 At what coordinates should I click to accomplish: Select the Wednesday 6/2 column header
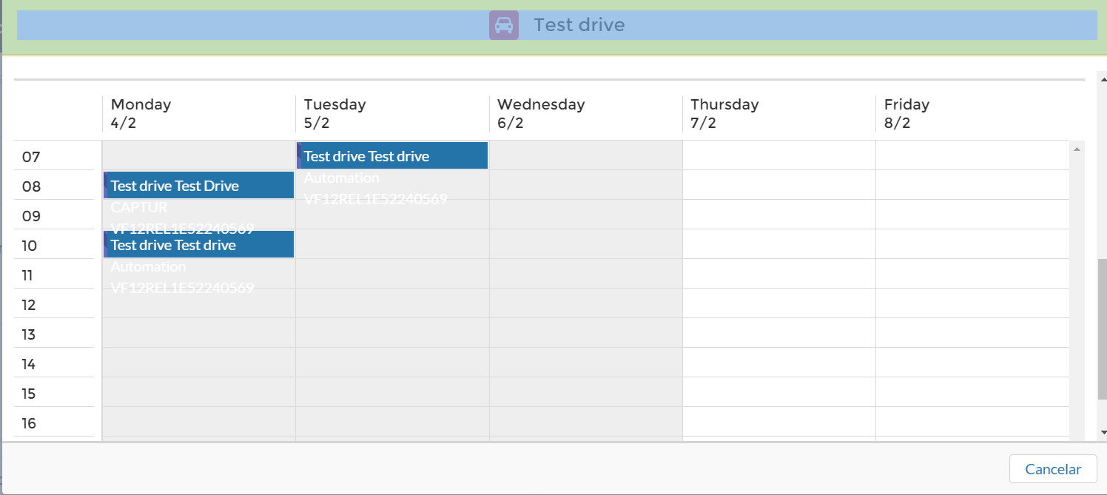(585, 113)
